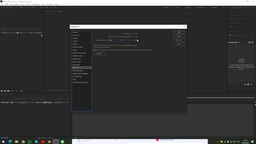Toggle Reduce cache size when low memory checkbox
The height and width of the screenshot is (144, 256).
(94, 50)
